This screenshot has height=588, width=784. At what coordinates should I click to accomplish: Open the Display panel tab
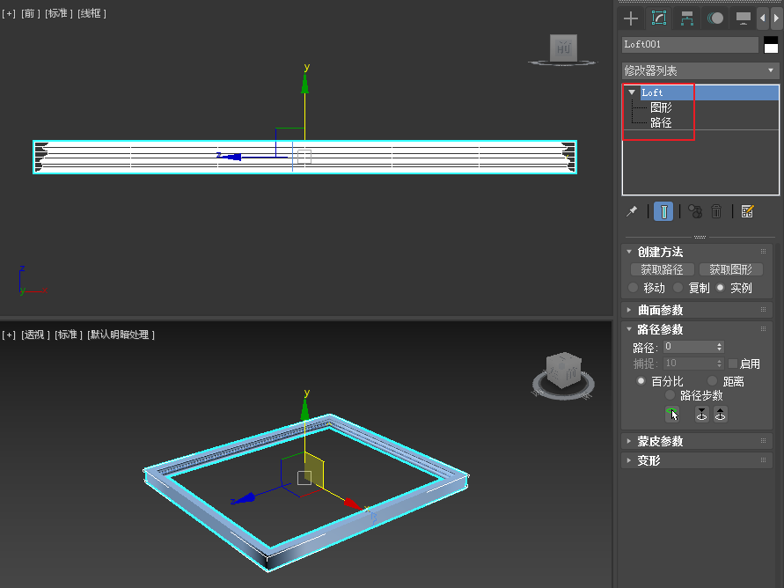click(x=744, y=18)
